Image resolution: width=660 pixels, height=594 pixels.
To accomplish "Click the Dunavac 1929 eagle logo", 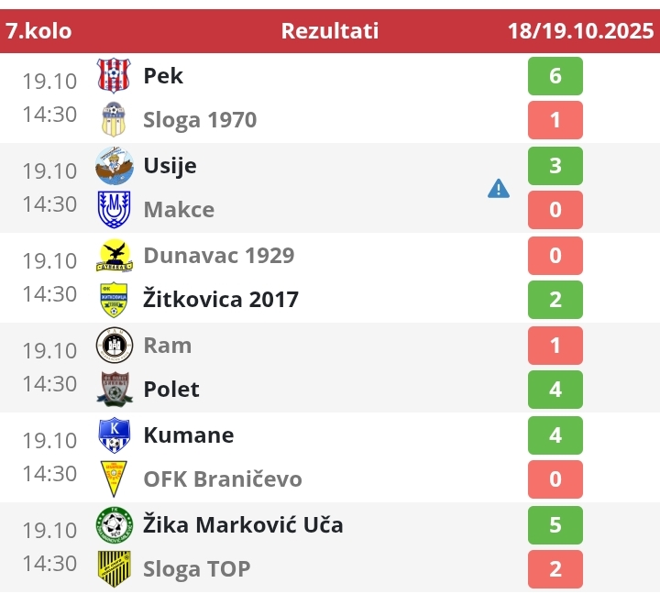I will tap(114, 255).
